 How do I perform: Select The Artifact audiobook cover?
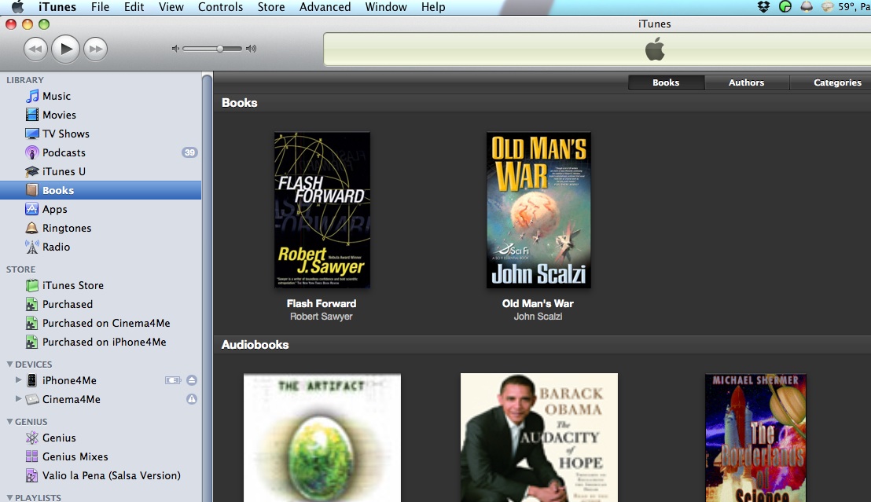click(322, 438)
